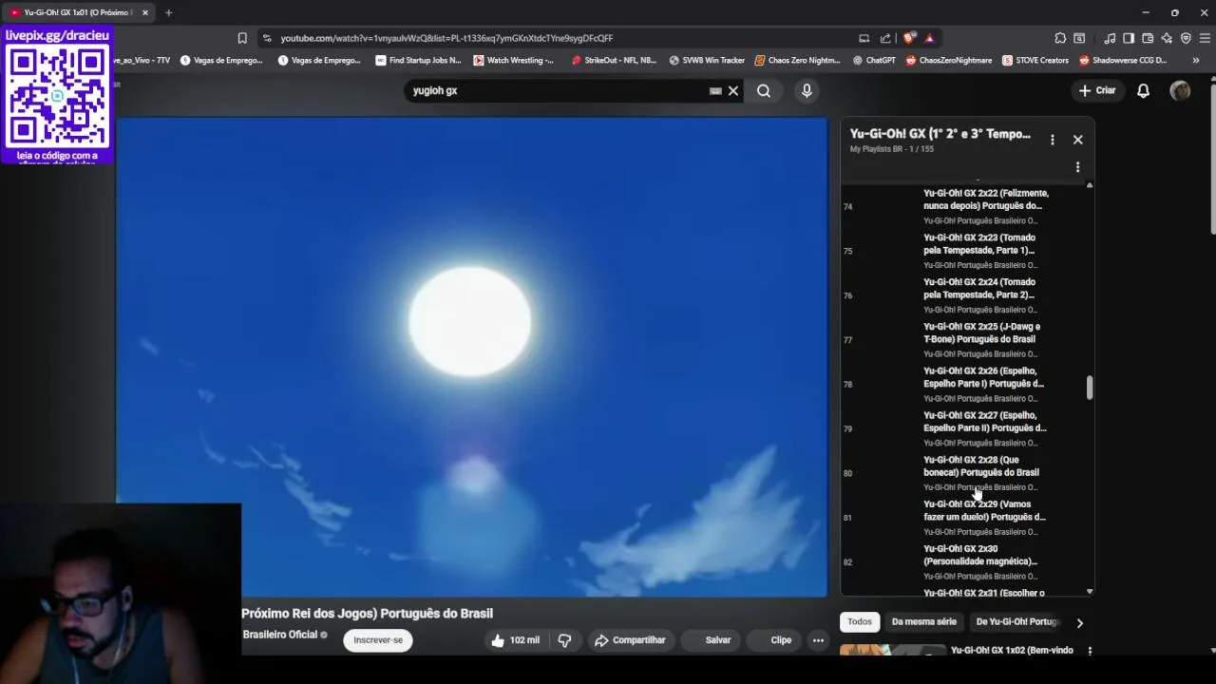Open the account avatar menu

1180,90
